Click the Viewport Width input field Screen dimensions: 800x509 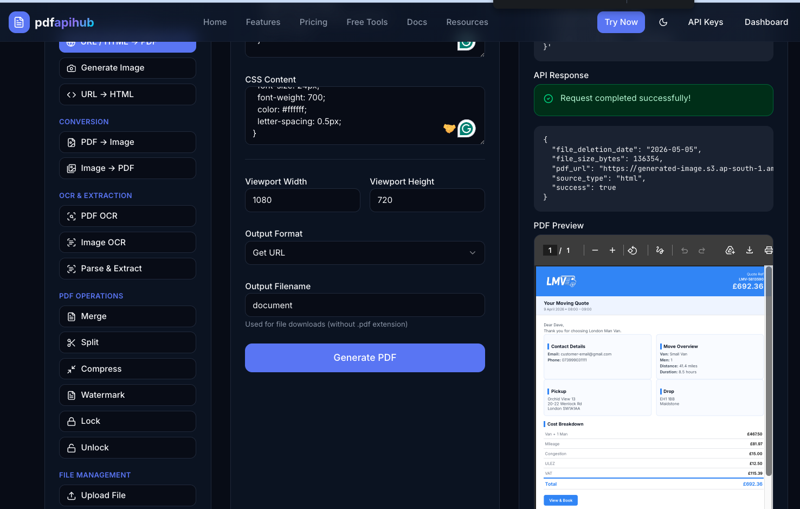pyautogui.click(x=302, y=200)
